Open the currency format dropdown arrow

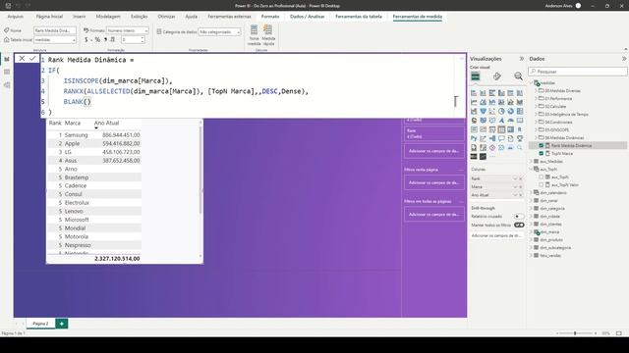[91, 39]
